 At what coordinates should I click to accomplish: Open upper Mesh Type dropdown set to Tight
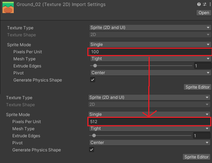[150, 59]
